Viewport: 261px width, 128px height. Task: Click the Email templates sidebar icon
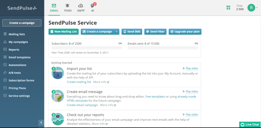click(x=5, y=57)
